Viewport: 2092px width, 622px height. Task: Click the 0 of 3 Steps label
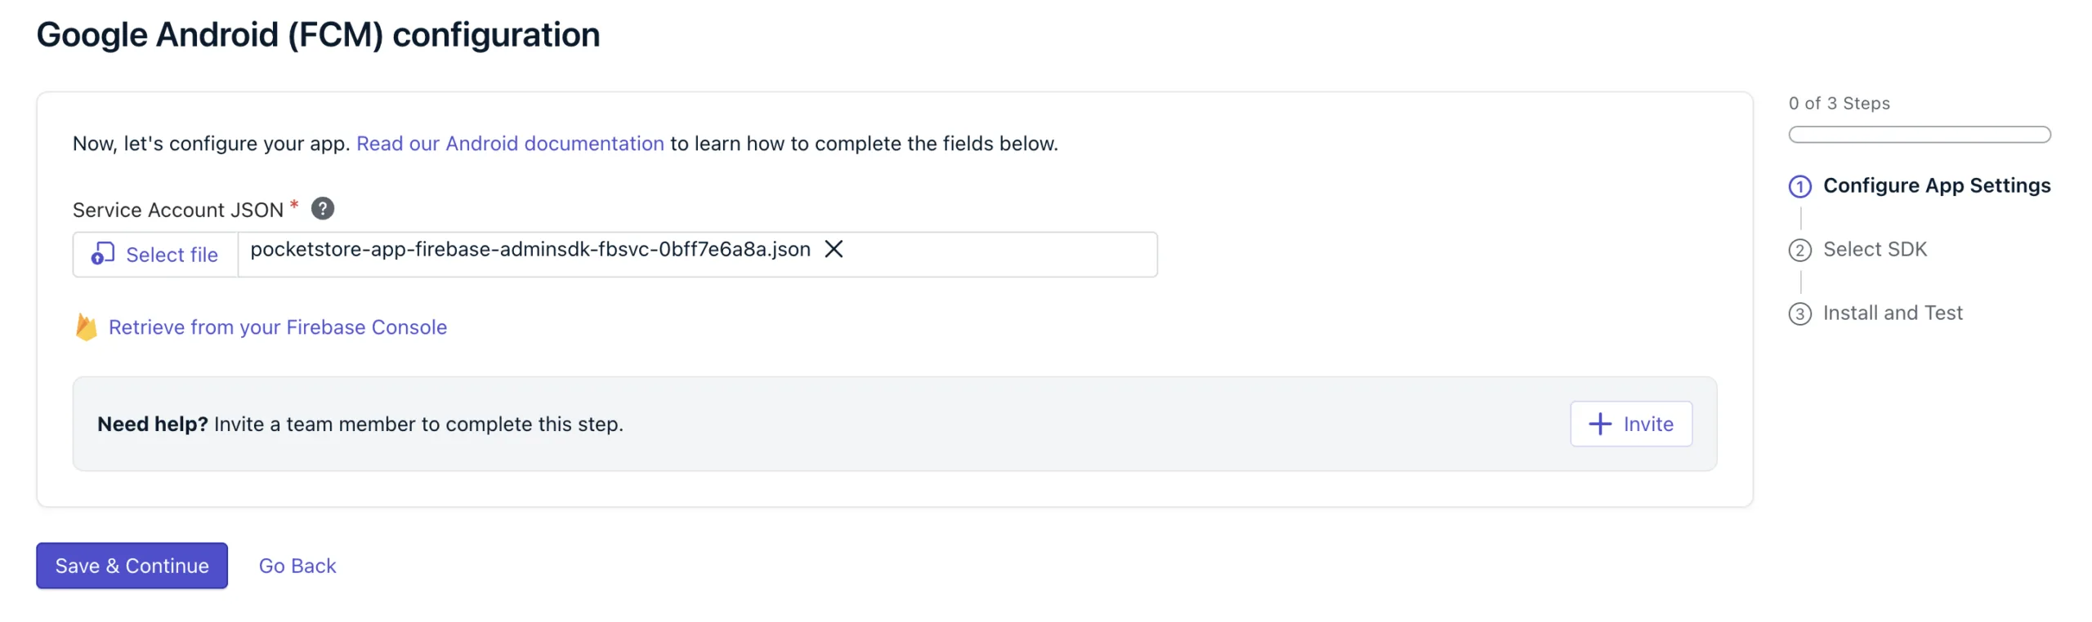tap(1838, 103)
